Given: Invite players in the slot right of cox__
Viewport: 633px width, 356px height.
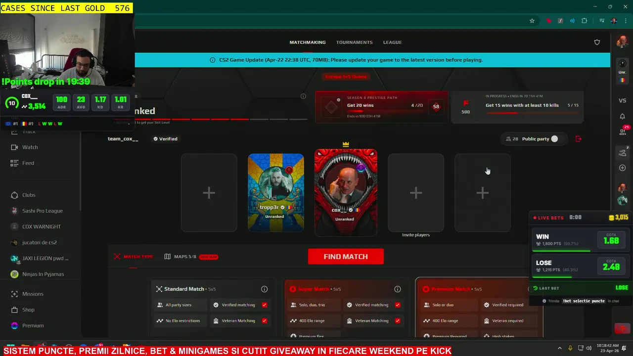Looking at the screenshot, I should point(416,193).
